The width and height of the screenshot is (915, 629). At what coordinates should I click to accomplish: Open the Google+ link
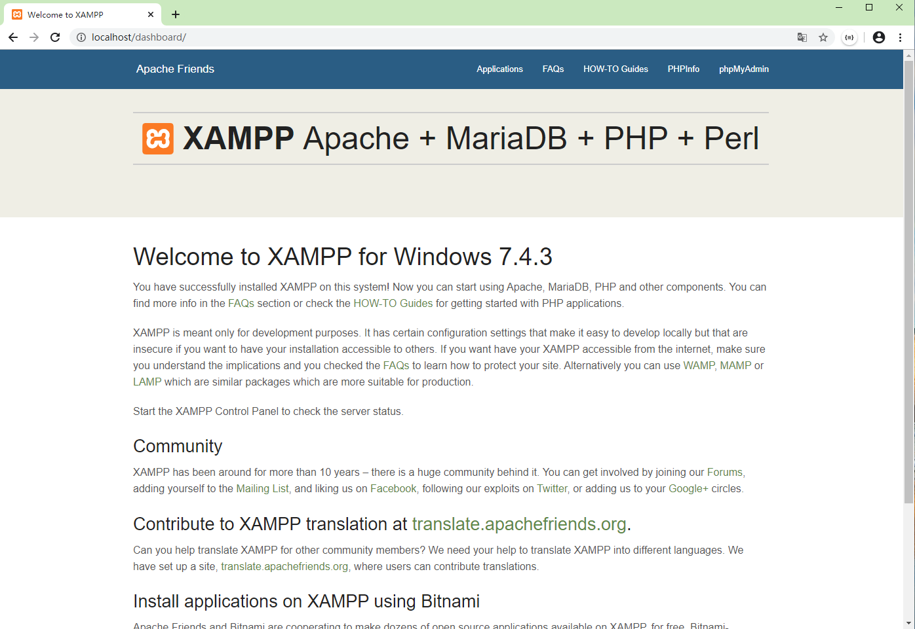point(688,488)
